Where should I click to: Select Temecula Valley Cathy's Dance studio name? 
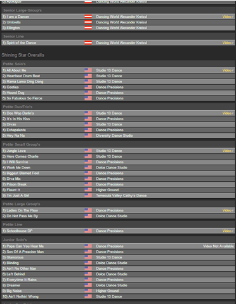[x=121, y=196]
